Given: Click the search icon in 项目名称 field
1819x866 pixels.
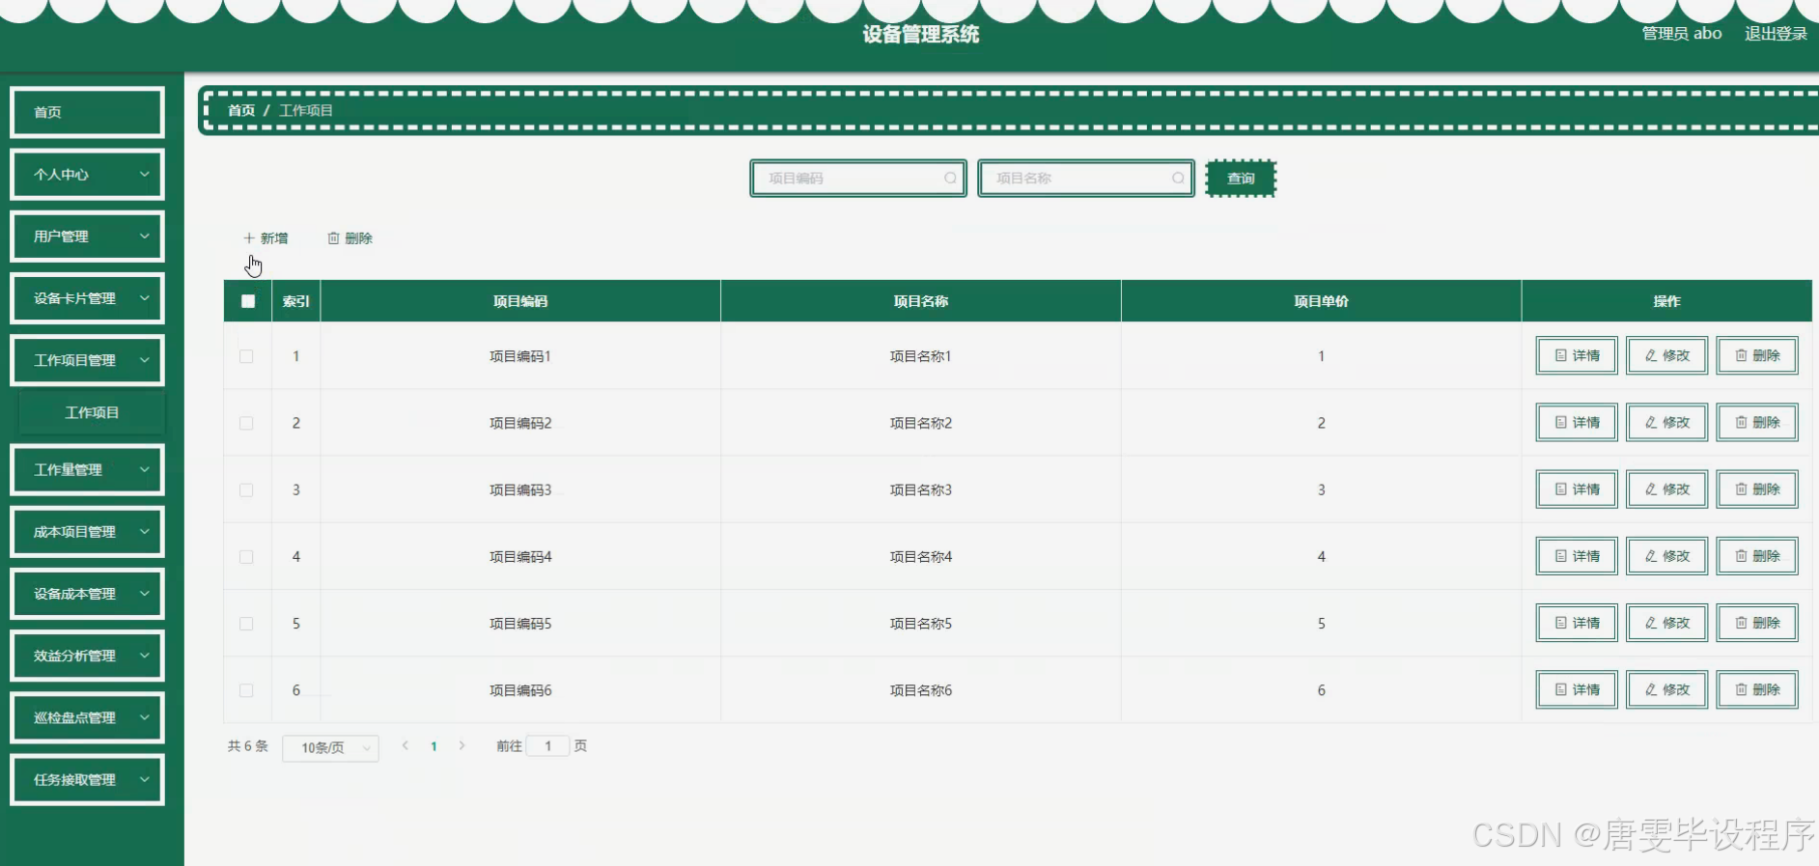Looking at the screenshot, I should click(x=1178, y=179).
